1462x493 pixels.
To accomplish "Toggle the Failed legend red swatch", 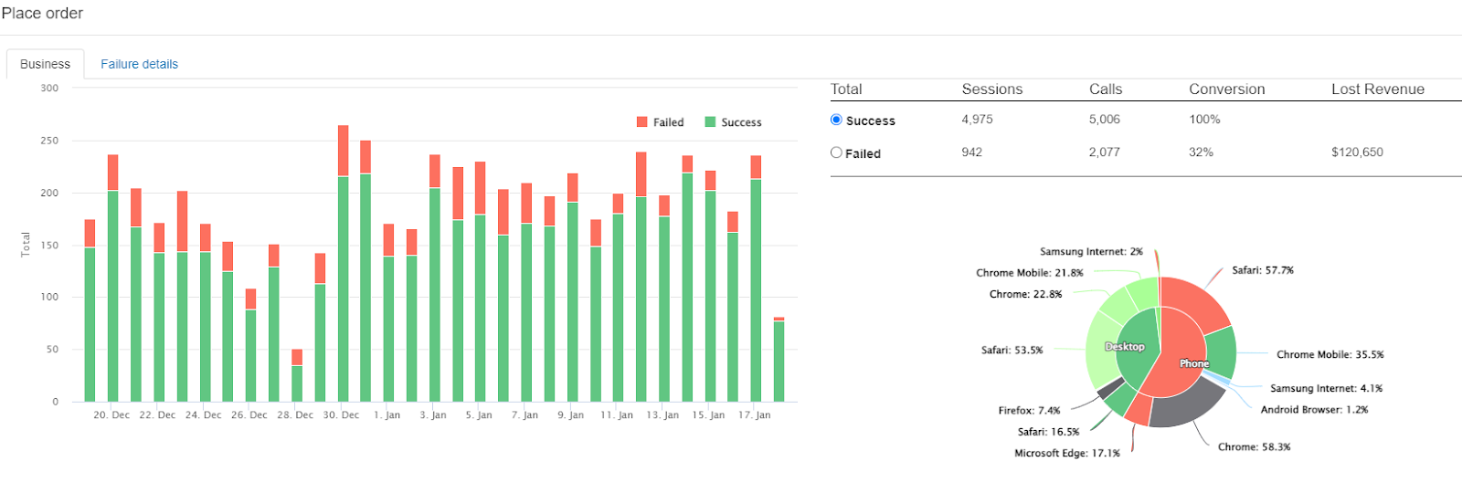I will click(x=642, y=122).
